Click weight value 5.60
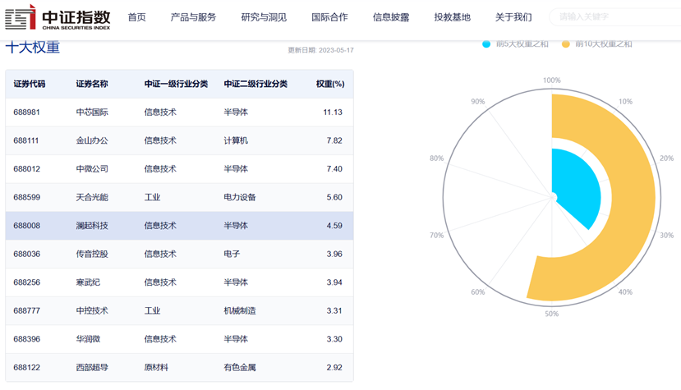 pos(334,197)
